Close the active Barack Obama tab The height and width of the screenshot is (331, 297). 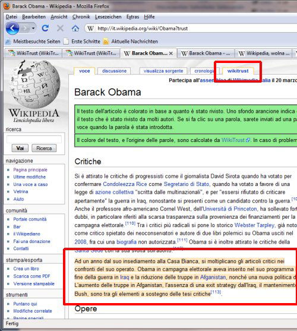point(171,53)
